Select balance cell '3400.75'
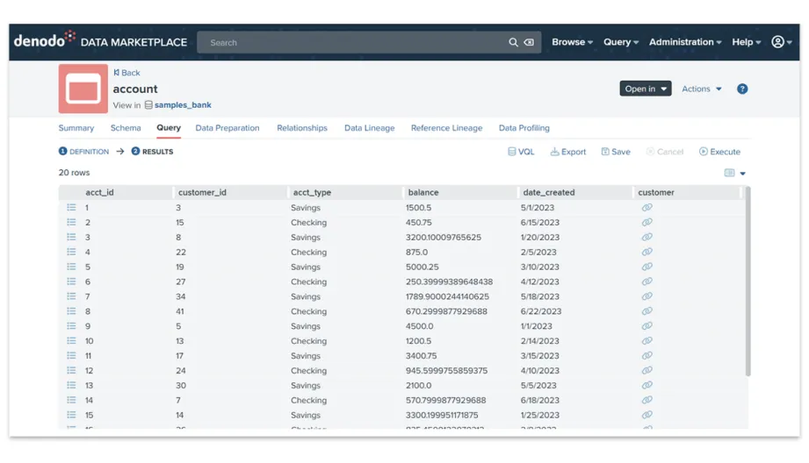The height and width of the screenshot is (463, 809). [421, 356]
